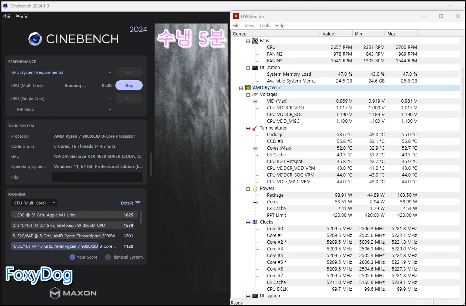The width and height of the screenshot is (466, 306).
Task: Click the Maxon logo icon
Action: click(x=55, y=293)
